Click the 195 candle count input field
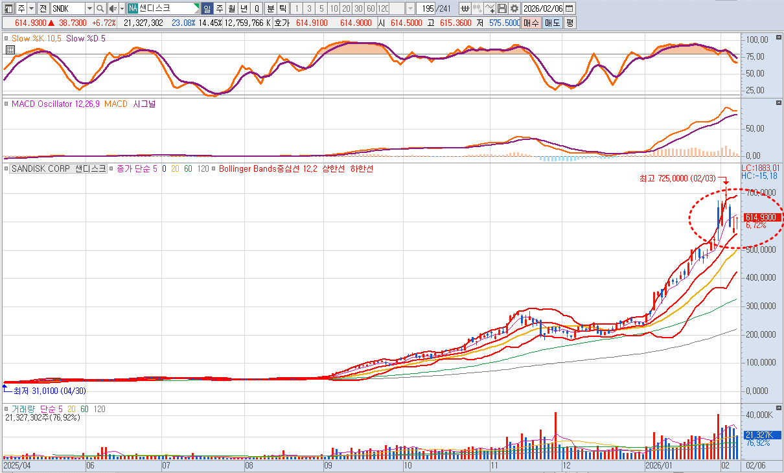Viewport: 784px width, 473px height. pos(427,8)
